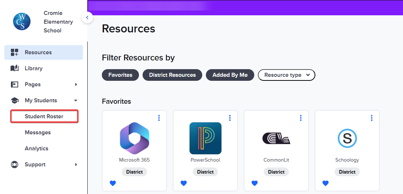Click the Resources grid icon in the sidebar
Image resolution: width=403 pixels, height=194 pixels.
15,52
